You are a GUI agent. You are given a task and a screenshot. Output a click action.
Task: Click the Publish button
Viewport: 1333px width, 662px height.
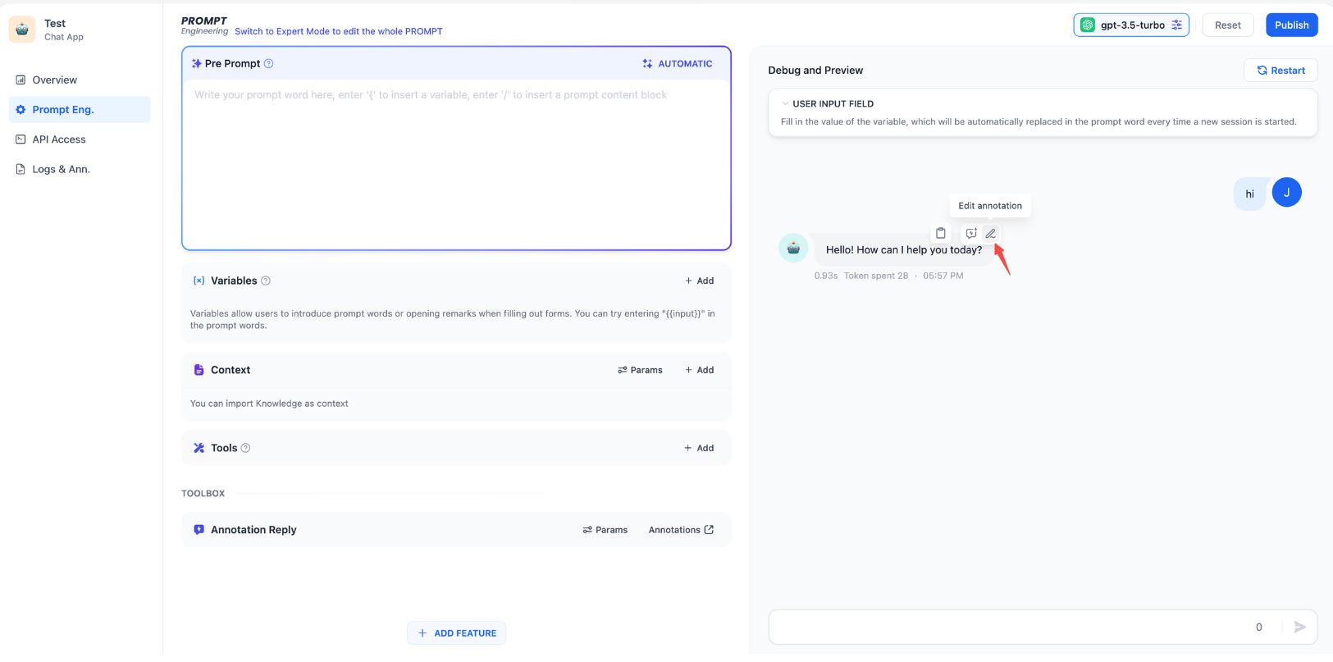(1291, 25)
